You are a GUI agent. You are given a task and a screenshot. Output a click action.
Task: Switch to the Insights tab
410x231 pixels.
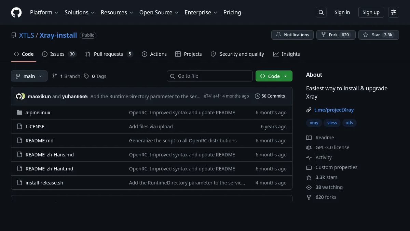287,54
